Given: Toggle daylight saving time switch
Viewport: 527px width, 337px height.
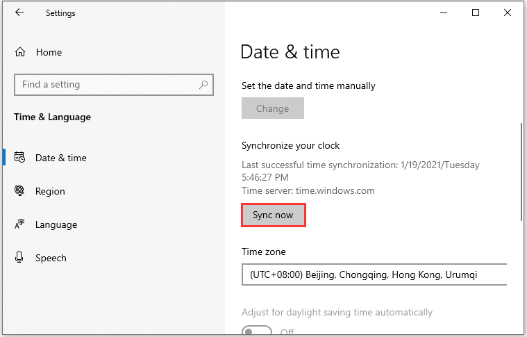Looking at the screenshot, I should pos(257,330).
